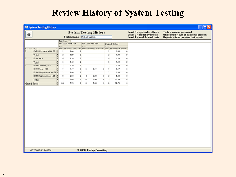Click the 17 Alpha Tests cell in Level 1 Total

pyautogui.click(x=61, y=80)
